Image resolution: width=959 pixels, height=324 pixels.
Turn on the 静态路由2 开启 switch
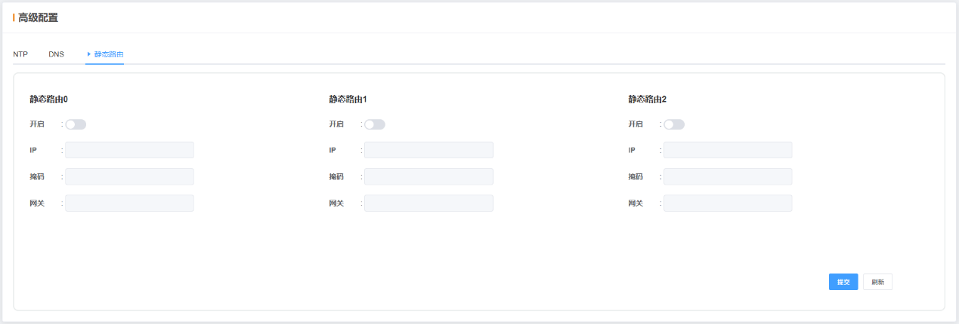coord(674,124)
